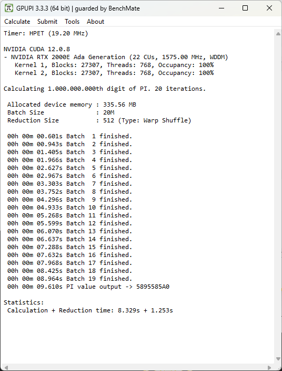Click the NVIDIA RTX 2000E Ada Generation line
Screen dimensions: 282x371
116,57
